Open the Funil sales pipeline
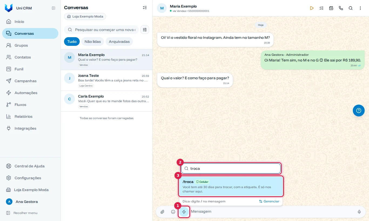 30,69
